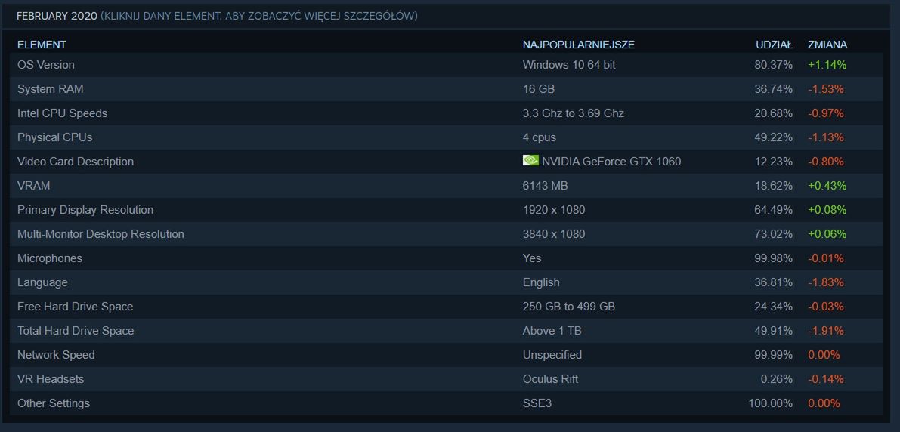Click the February 2020 survey header
The width and height of the screenshot is (900, 432).
click(57, 16)
